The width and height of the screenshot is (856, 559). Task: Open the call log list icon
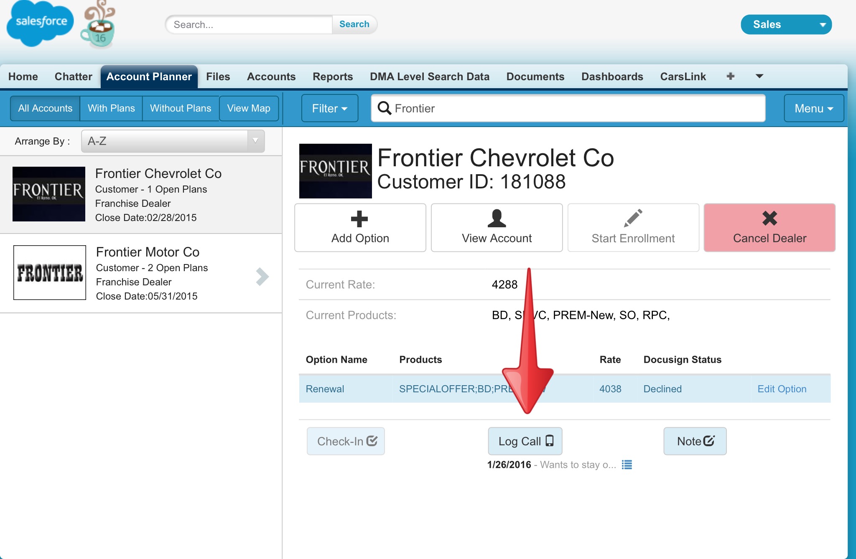click(x=627, y=465)
